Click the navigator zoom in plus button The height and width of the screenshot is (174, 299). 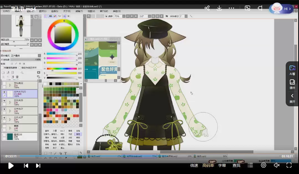(x=36, y=40)
